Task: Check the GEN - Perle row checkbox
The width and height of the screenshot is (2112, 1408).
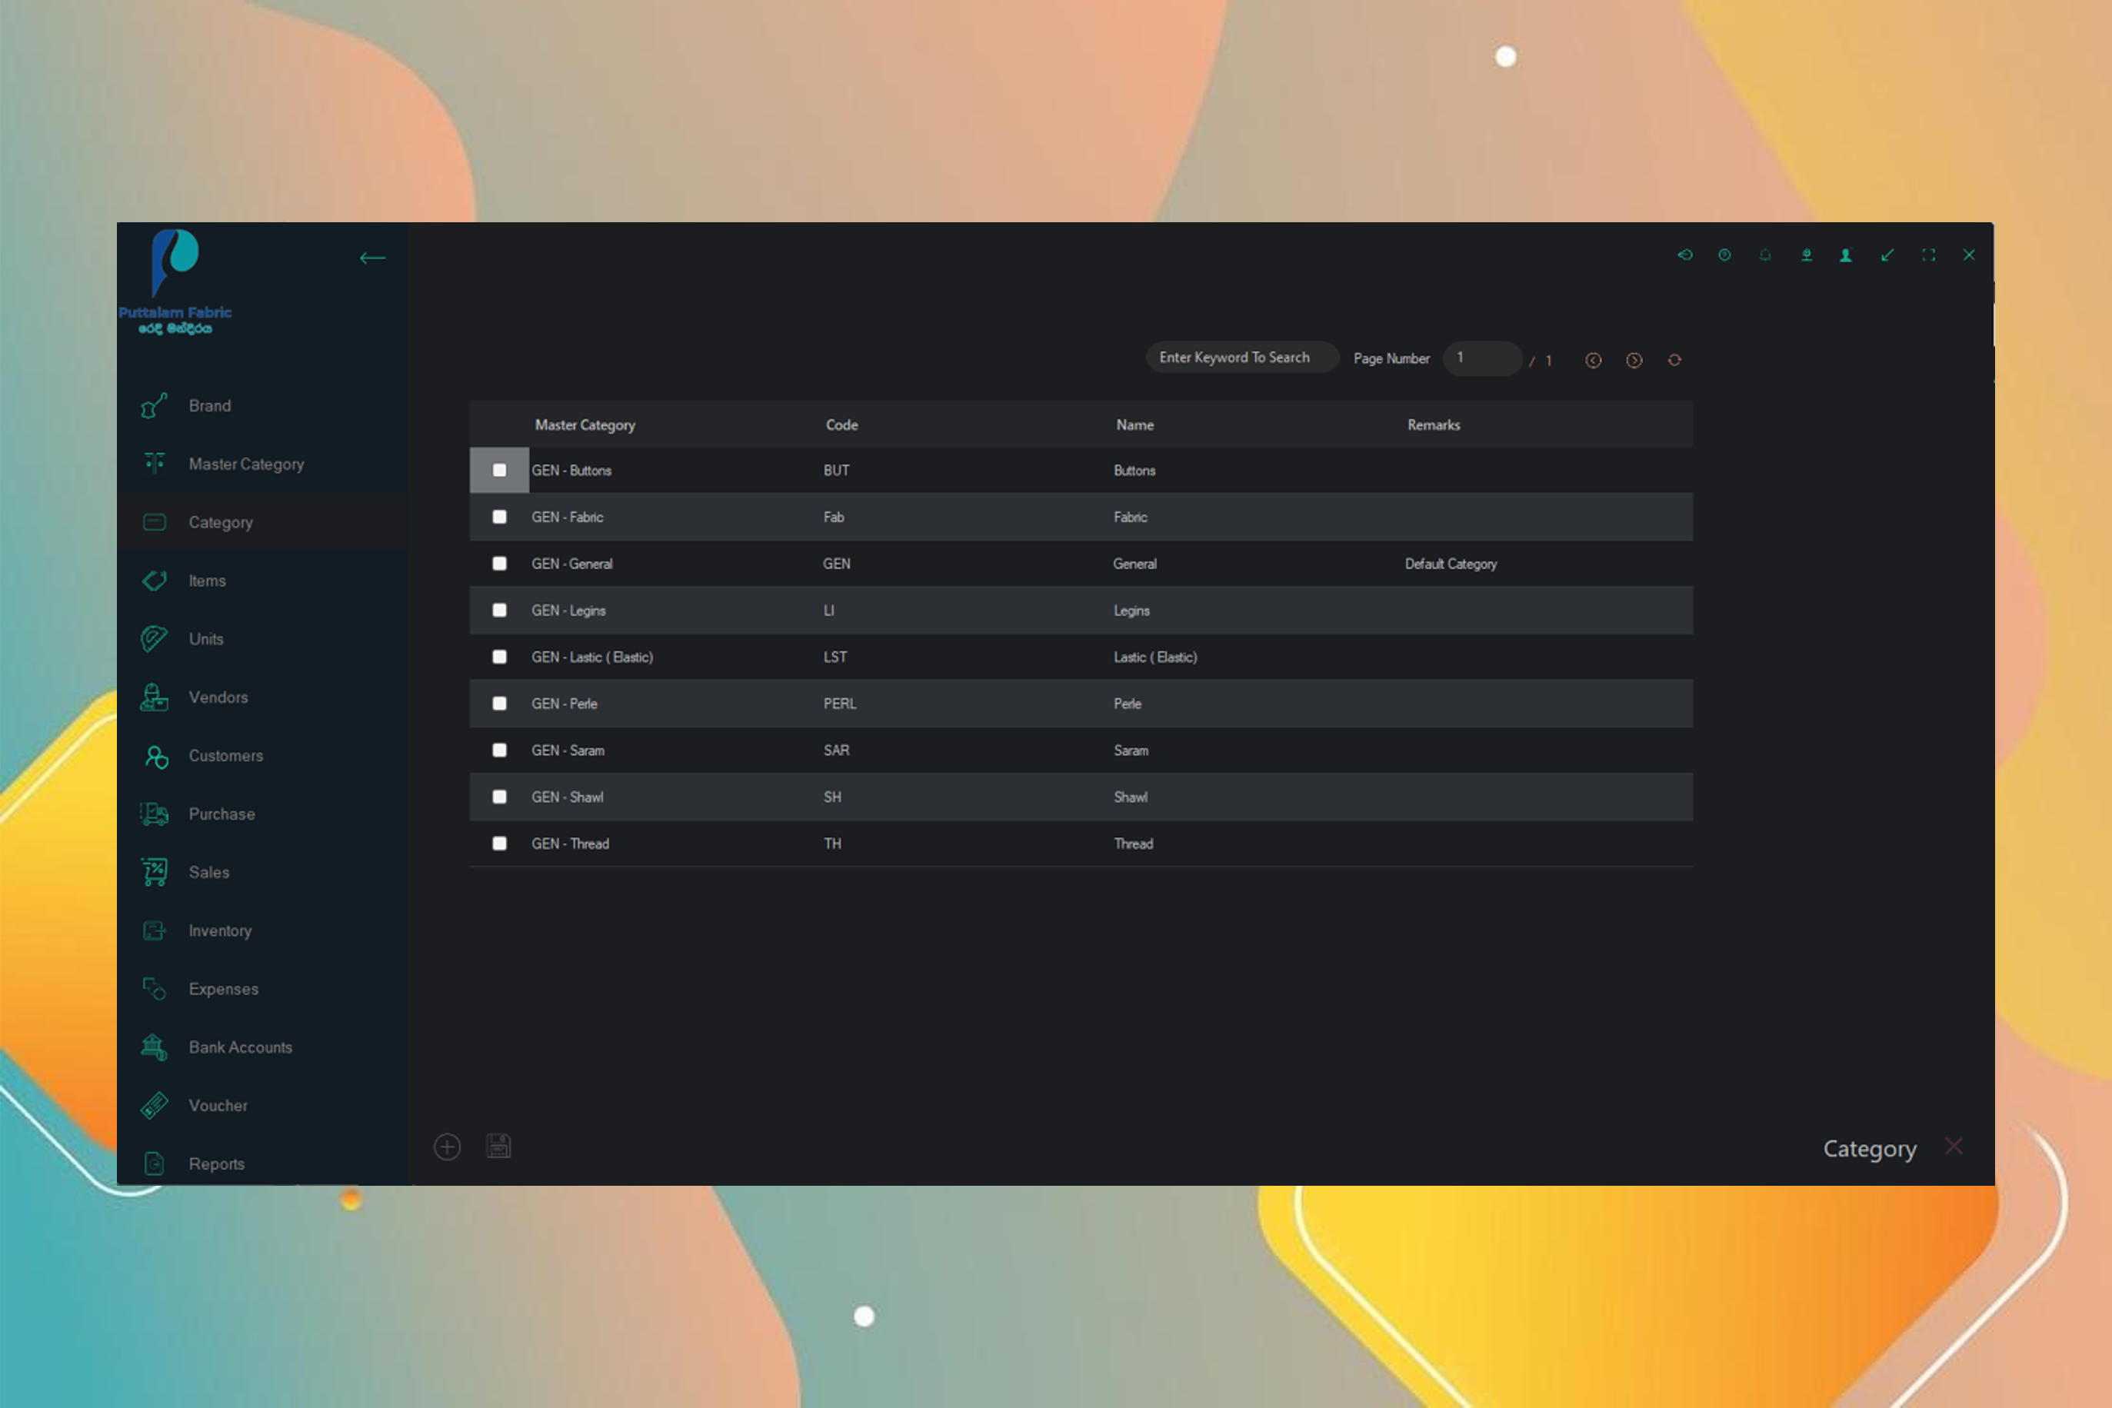Action: point(499,704)
